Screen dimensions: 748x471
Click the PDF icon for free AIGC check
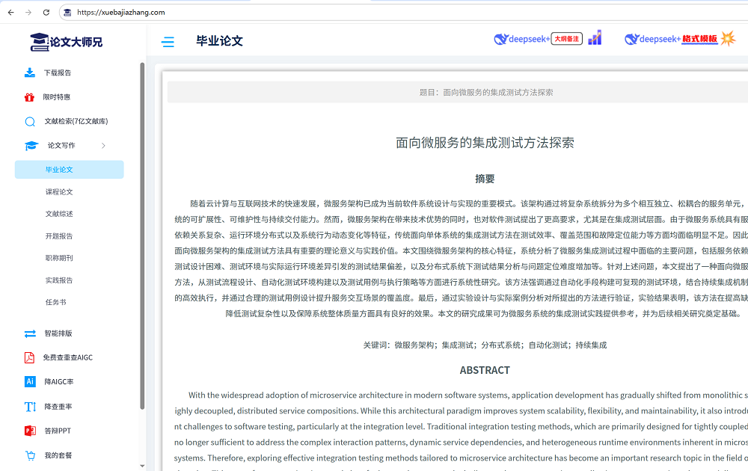click(30, 357)
